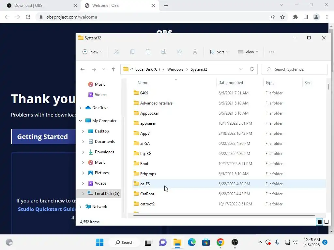The width and height of the screenshot is (334, 250).
Task: Bookmark this page with the star icon
Action: (282, 17)
